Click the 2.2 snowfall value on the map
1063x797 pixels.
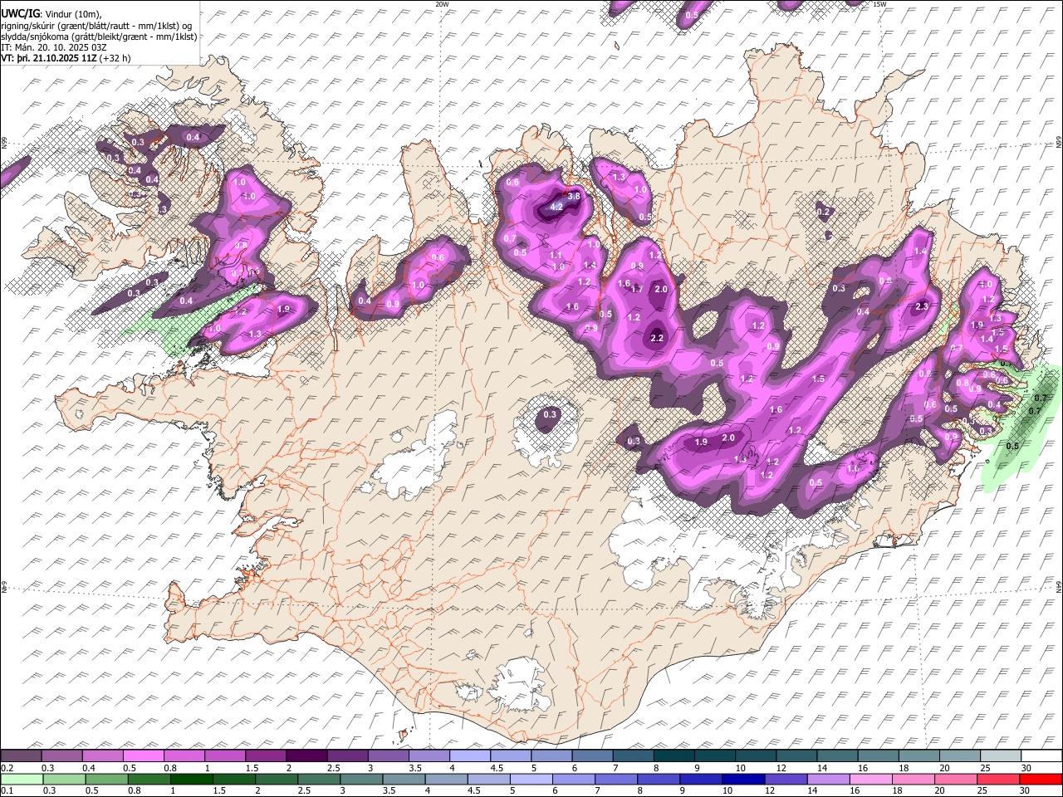click(658, 338)
